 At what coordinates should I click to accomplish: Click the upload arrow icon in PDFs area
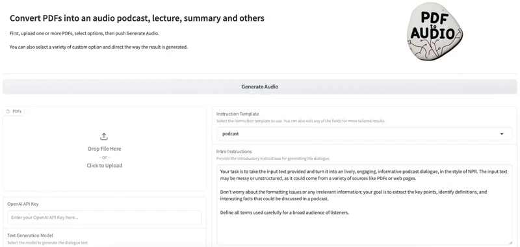click(104, 136)
